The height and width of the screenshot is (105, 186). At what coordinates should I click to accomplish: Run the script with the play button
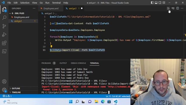[x=168, y=8]
